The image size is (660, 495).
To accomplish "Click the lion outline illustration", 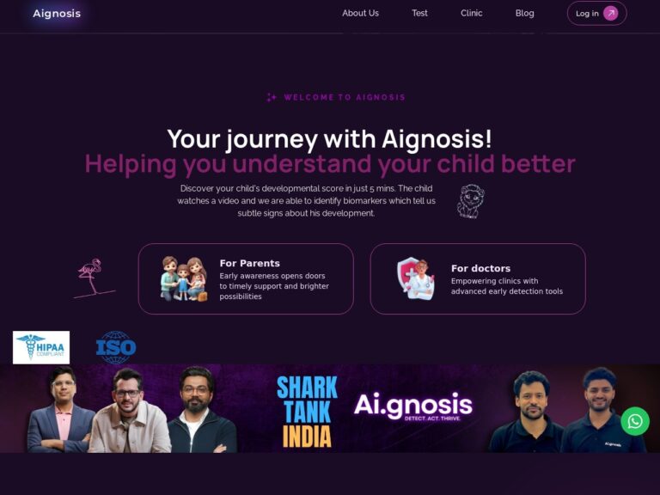I will click(471, 201).
